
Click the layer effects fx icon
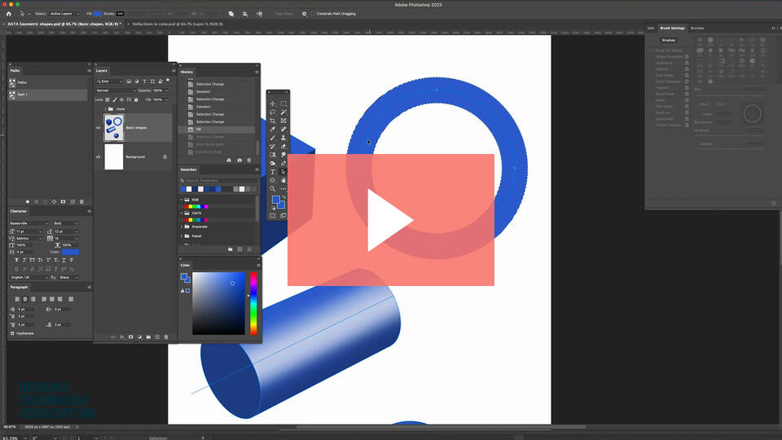tap(121, 337)
